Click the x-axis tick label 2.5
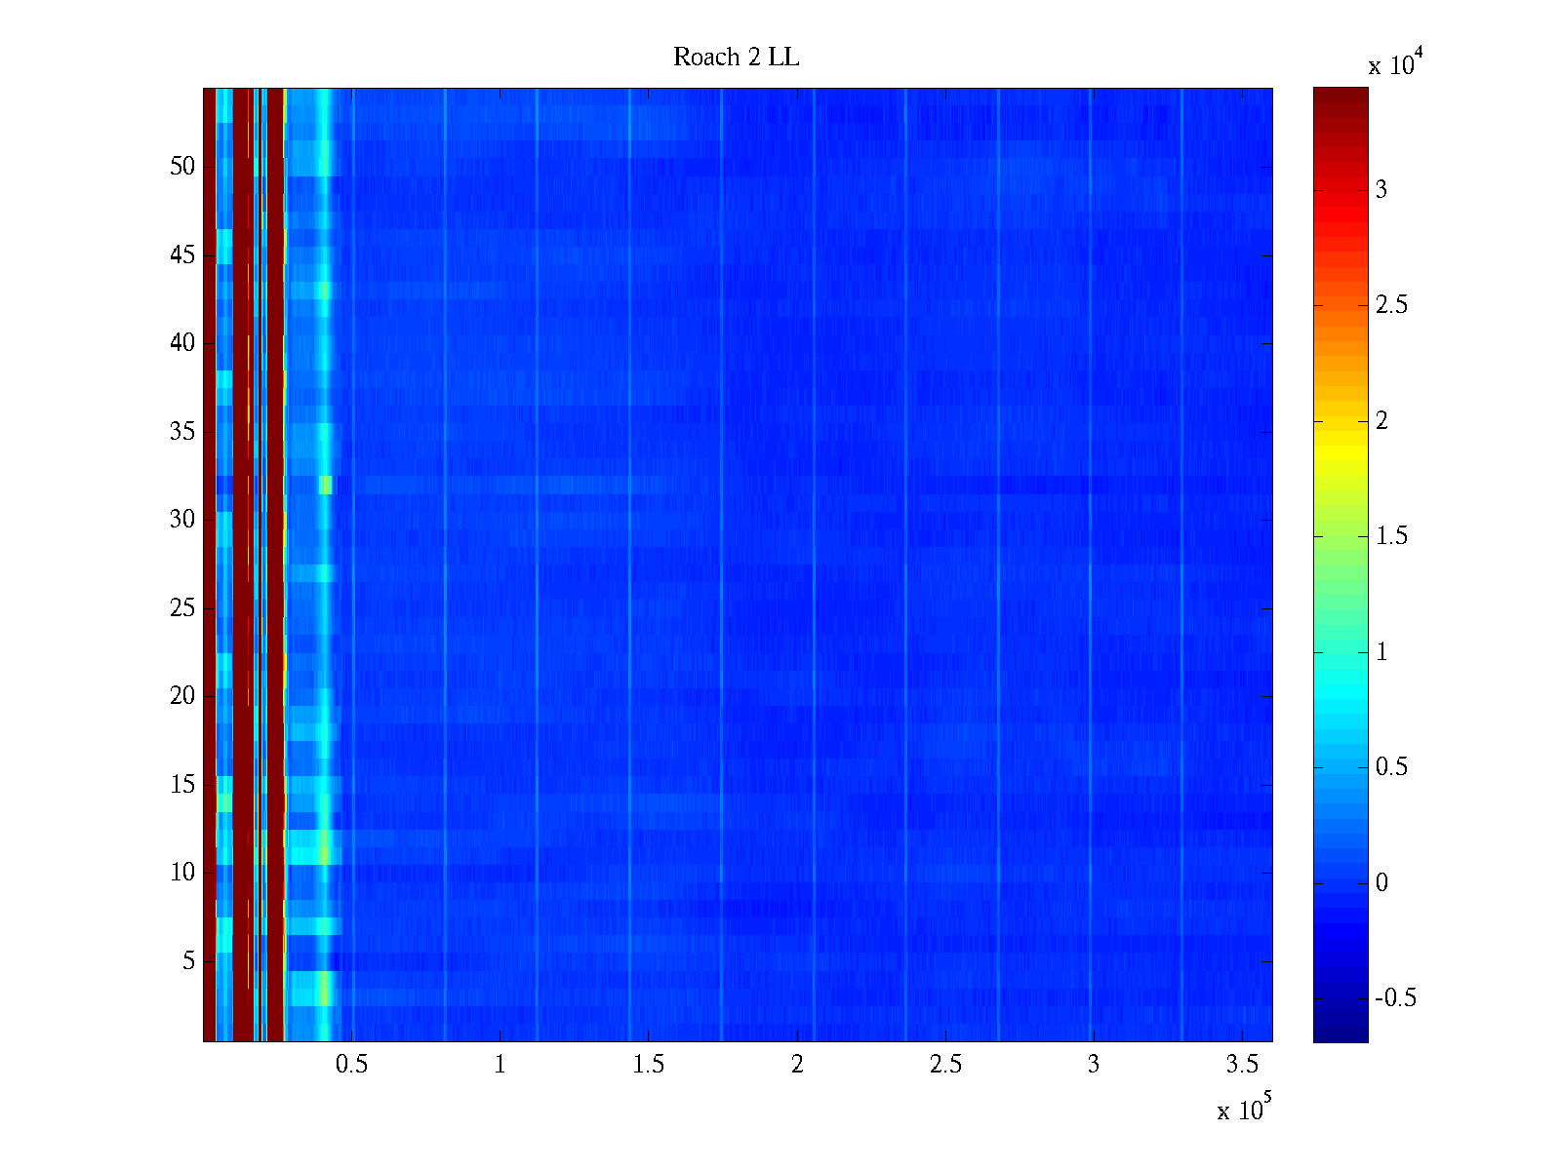 (945, 1065)
